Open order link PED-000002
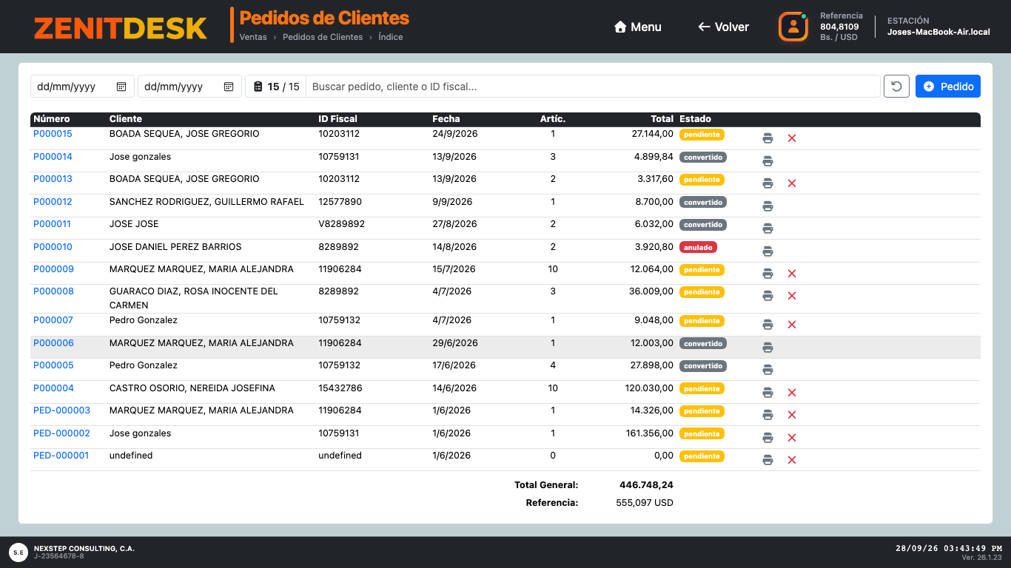The width and height of the screenshot is (1011, 568). coord(61,433)
